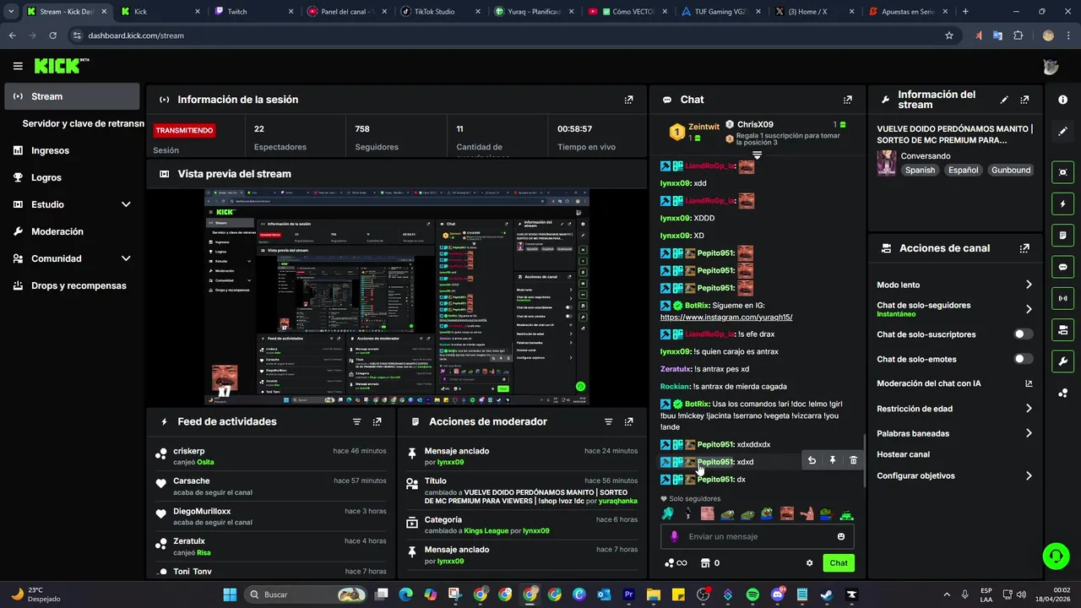Viewport: 1081px width, 608px height.
Task: Click the info icon in right sidebar
Action: tap(1062, 100)
